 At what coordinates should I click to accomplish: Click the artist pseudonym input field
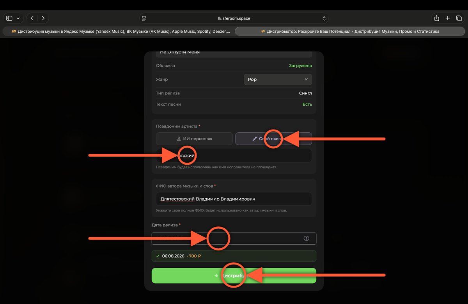pos(234,155)
